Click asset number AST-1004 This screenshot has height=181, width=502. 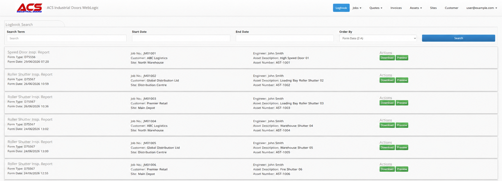[x=283, y=130]
